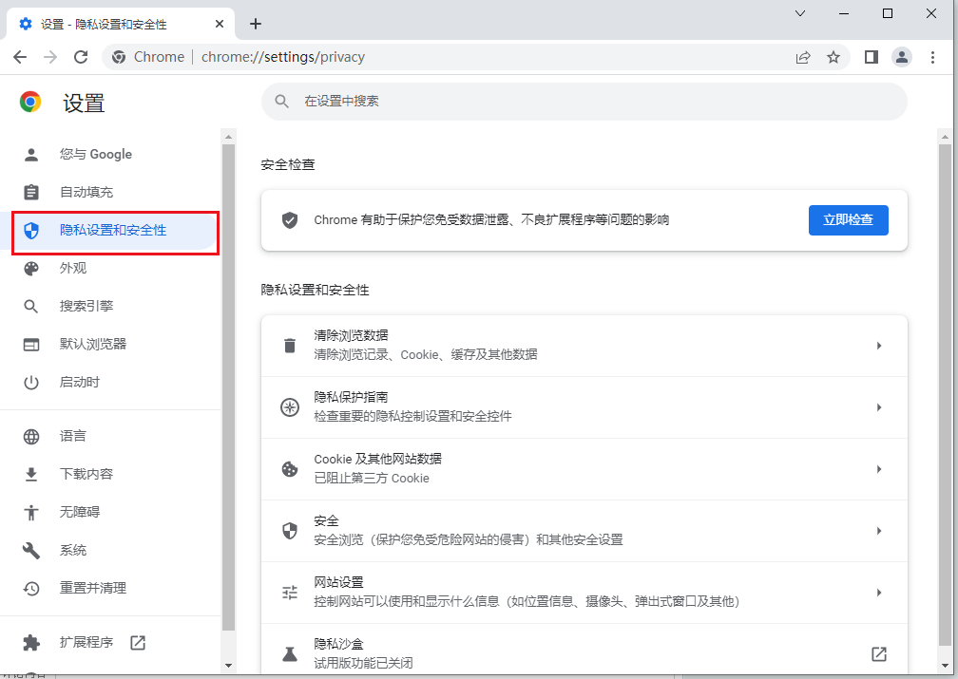Expand arrow on 隐私保护指南 row
The image size is (958, 679).
pyautogui.click(x=878, y=407)
